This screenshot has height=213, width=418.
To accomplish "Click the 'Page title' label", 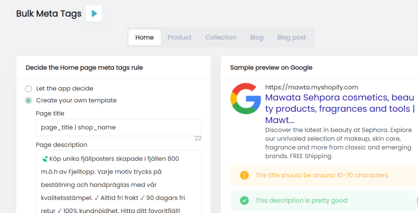I will coord(50,113).
